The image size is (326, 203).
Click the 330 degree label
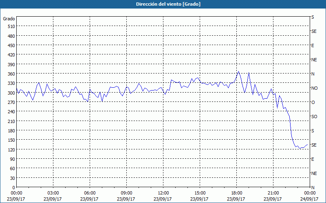[x=11, y=83]
